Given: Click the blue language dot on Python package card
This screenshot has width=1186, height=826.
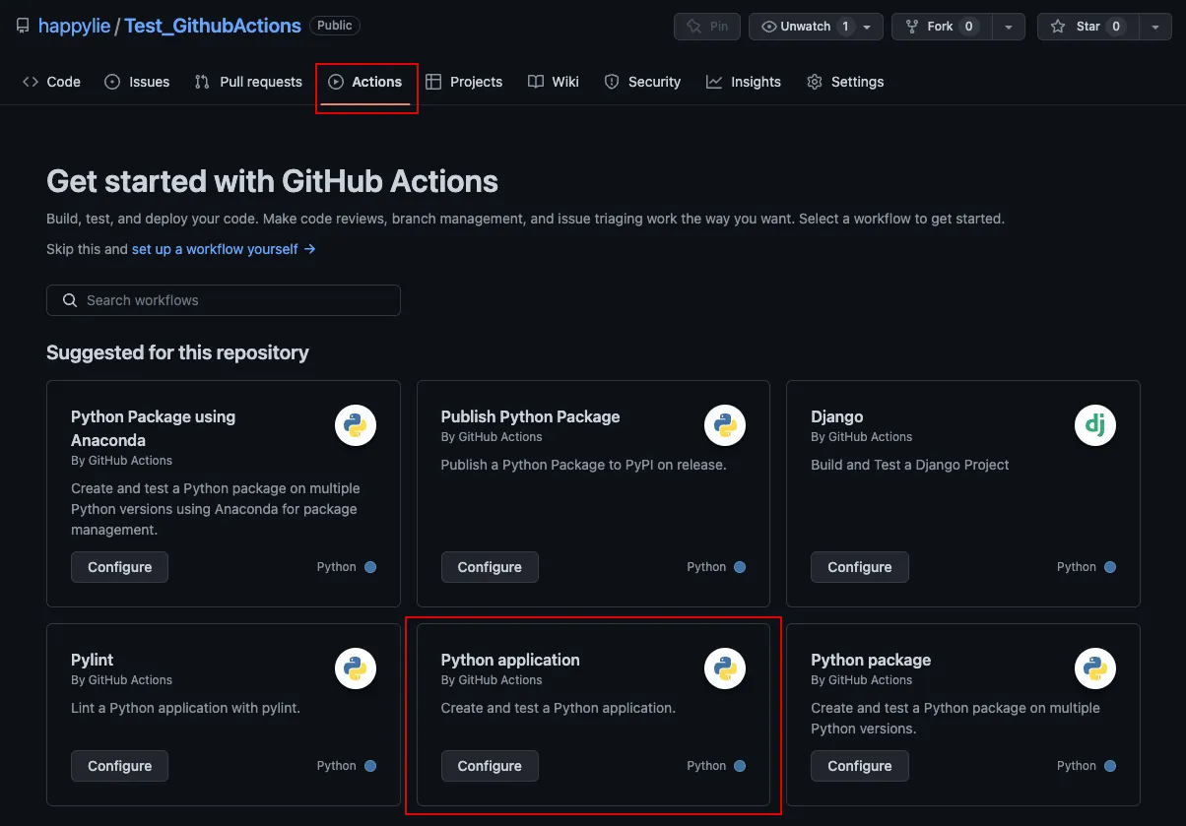Looking at the screenshot, I should click(1110, 766).
